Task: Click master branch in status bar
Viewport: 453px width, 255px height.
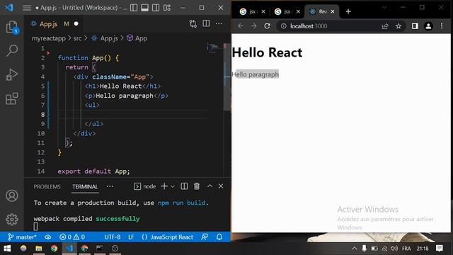Action: coord(22,237)
